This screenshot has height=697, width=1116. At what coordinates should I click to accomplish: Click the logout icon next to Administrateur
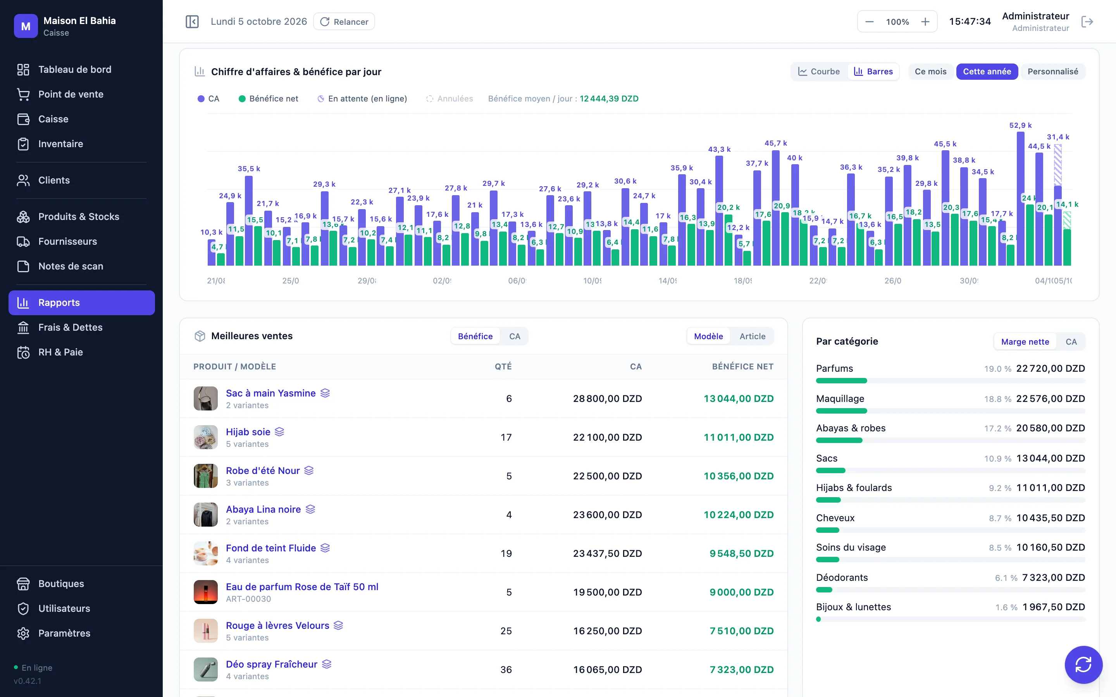1087,22
